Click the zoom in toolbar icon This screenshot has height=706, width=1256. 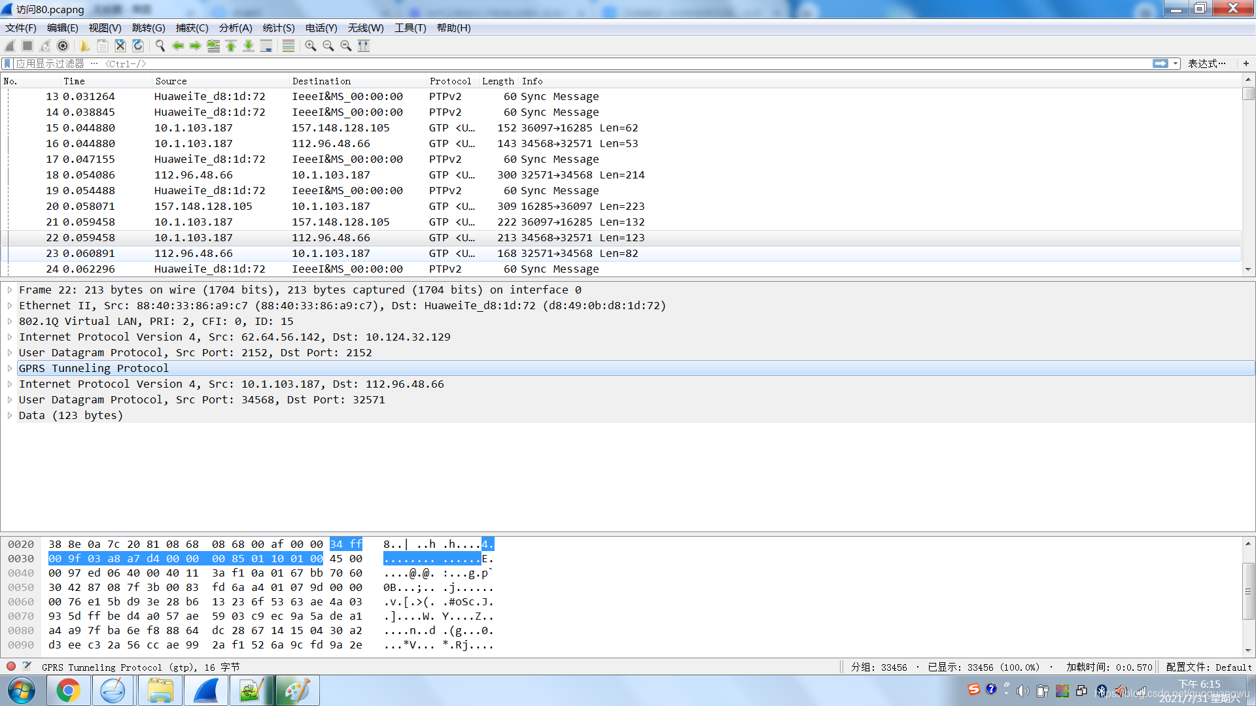(311, 46)
